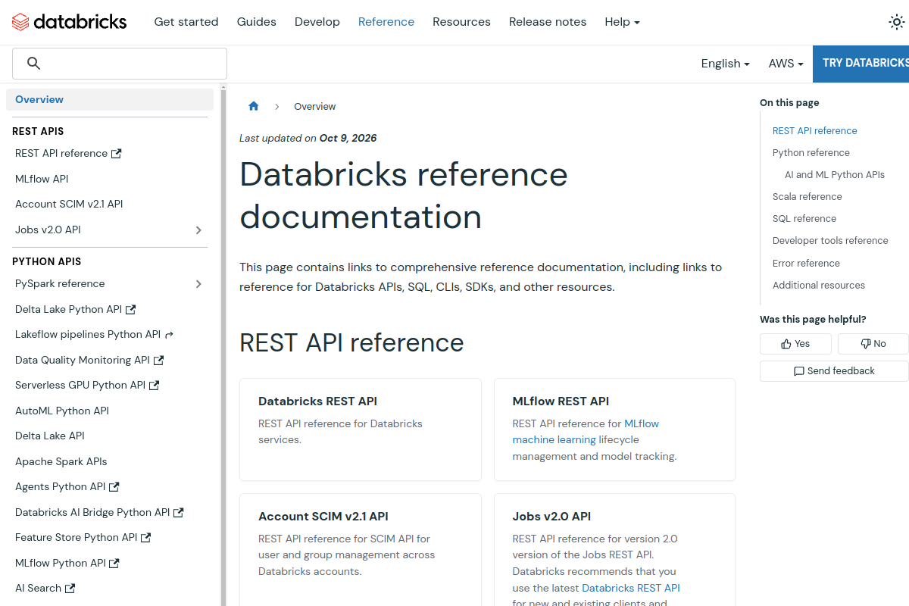Screen dimensions: 909x606
Task: Jump to Python reference in On this page
Action: click(811, 153)
